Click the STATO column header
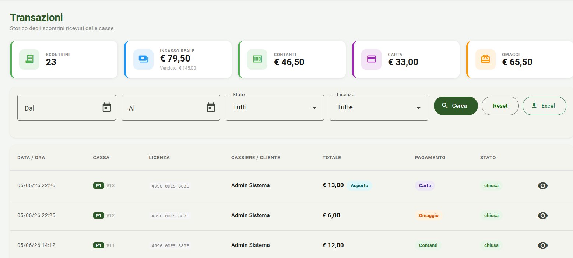The height and width of the screenshot is (258, 573). (488, 158)
